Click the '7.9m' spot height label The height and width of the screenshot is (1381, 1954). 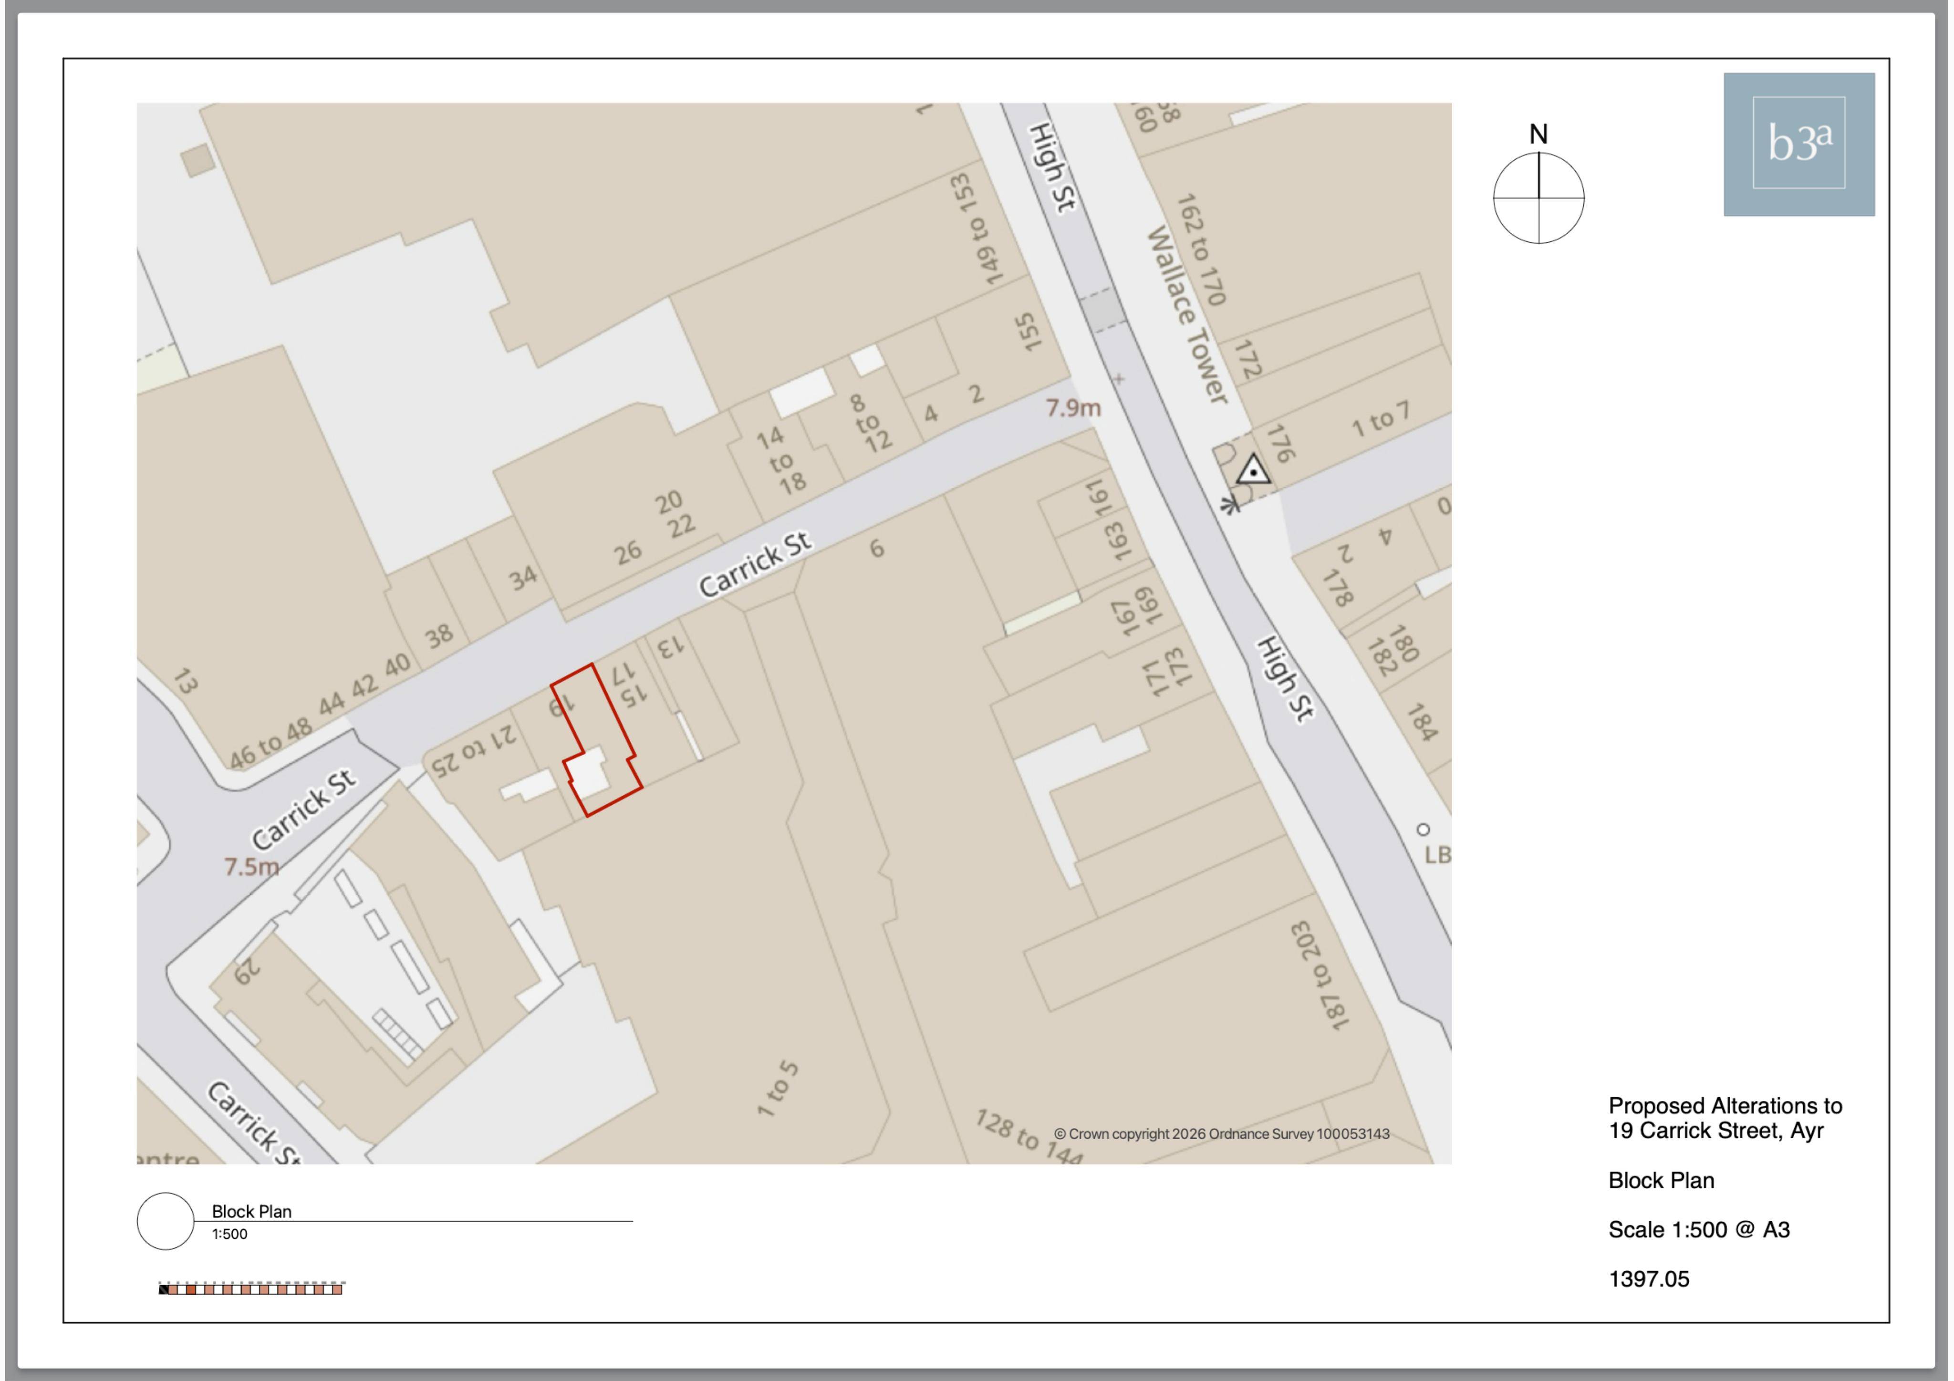[1073, 408]
